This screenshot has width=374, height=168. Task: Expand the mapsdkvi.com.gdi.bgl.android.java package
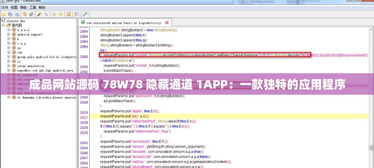coord(9,71)
